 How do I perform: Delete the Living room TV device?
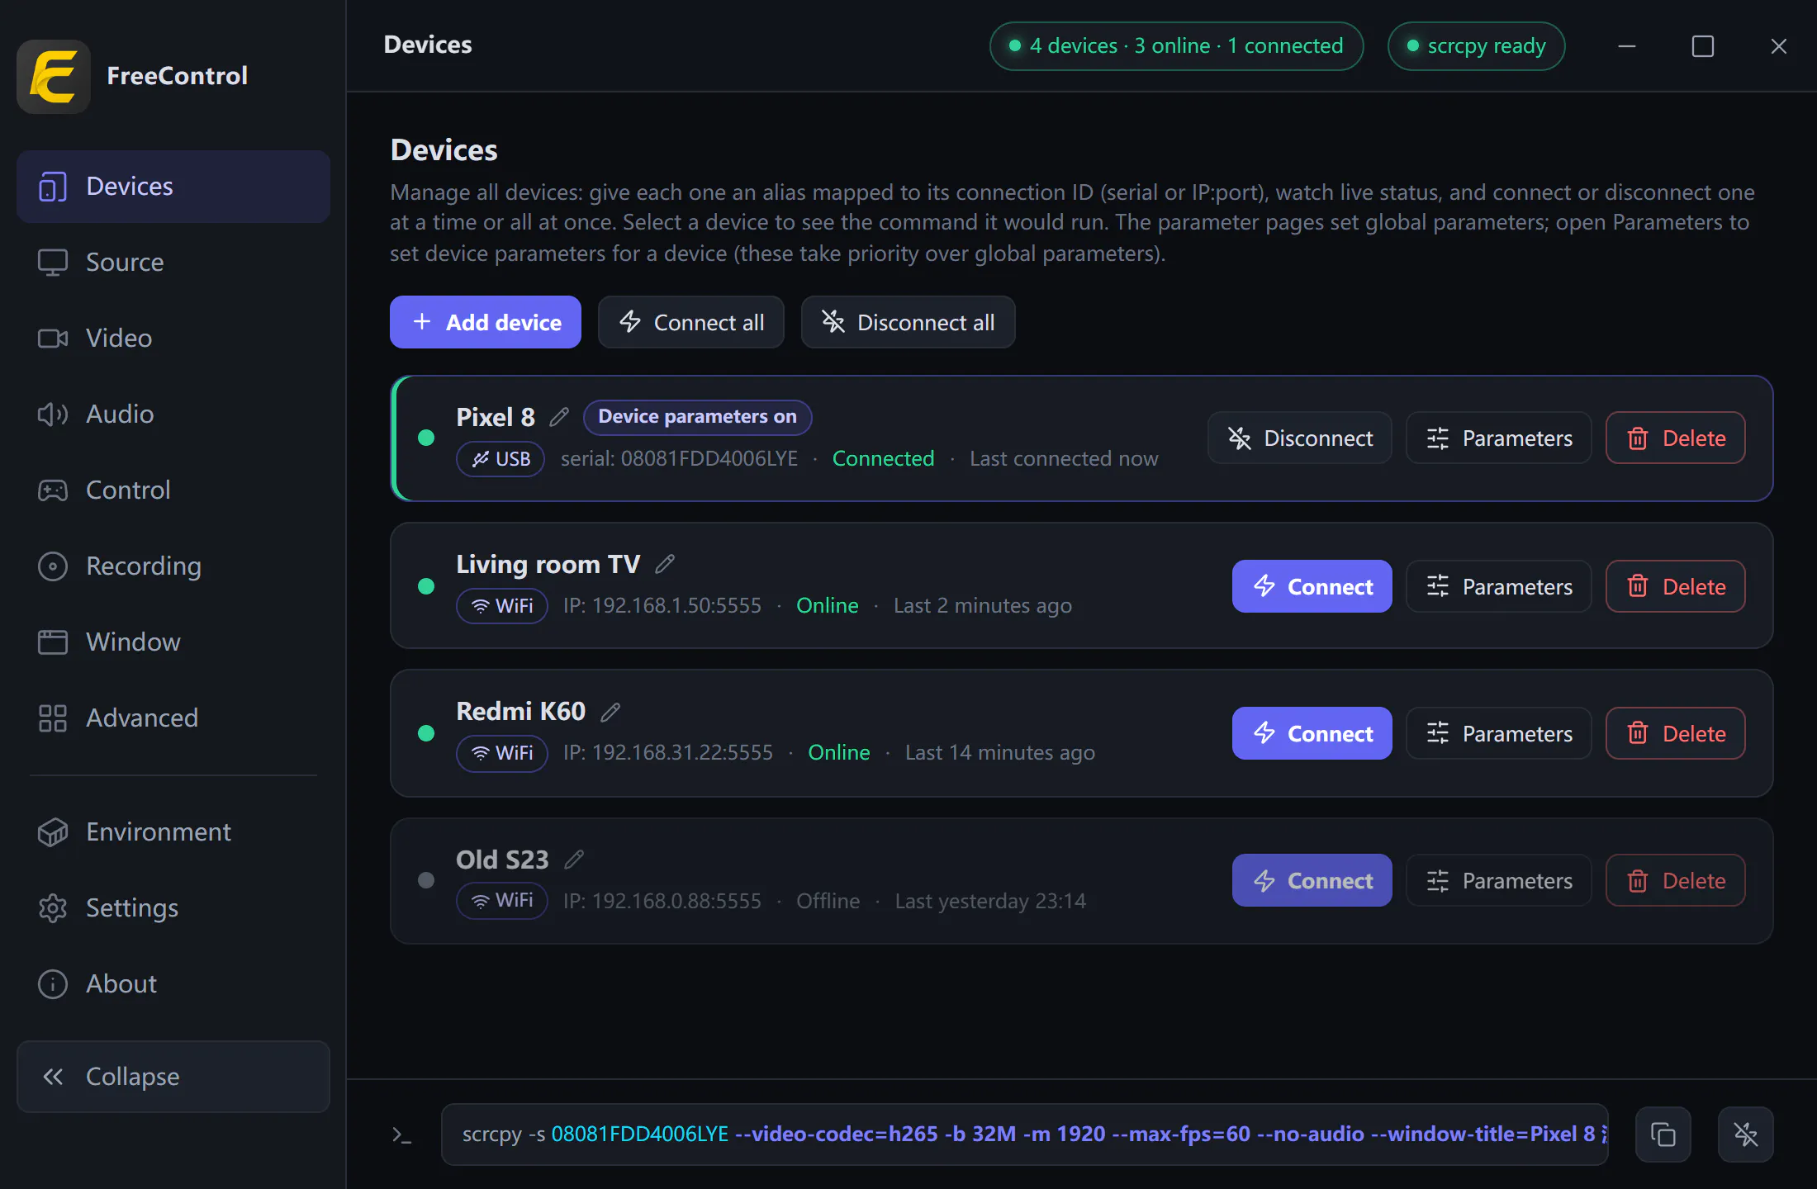pos(1676,586)
